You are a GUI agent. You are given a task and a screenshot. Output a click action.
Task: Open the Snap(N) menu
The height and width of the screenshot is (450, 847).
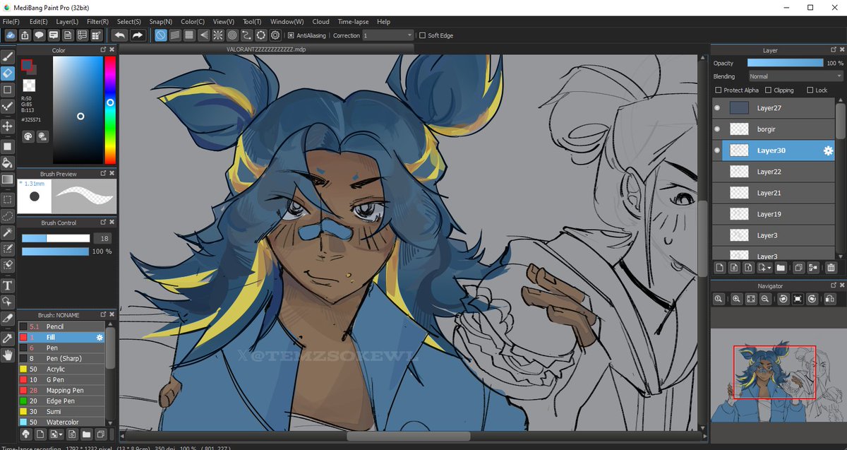click(x=161, y=22)
